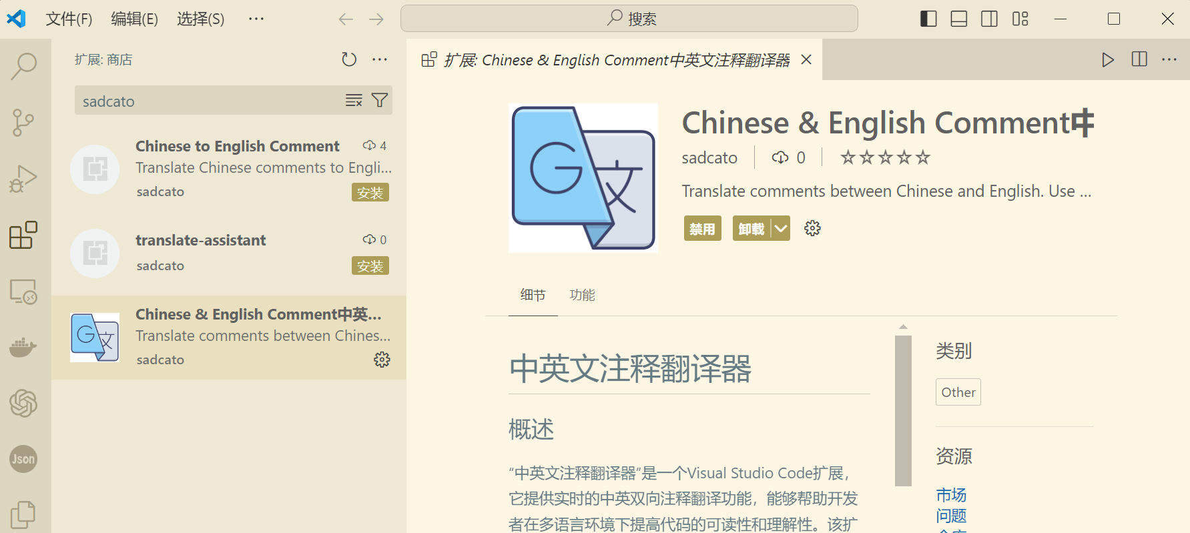Click the star rating of the extension

[885, 157]
